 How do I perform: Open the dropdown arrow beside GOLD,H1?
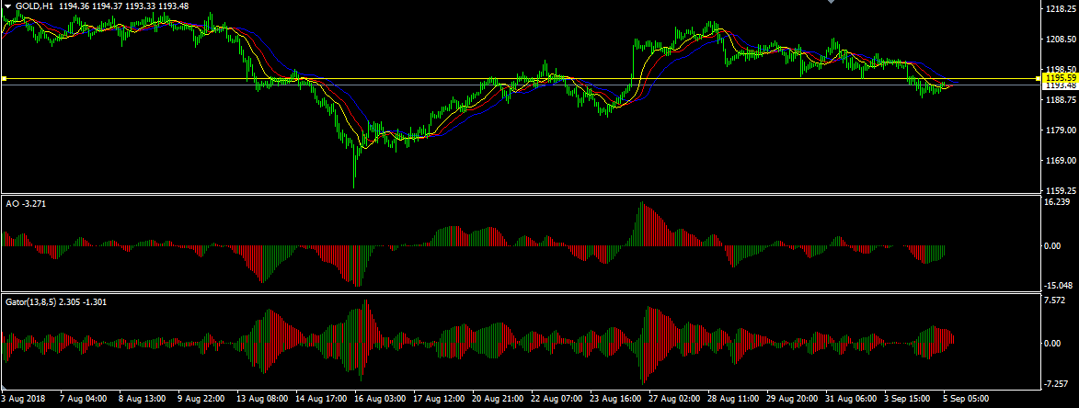click(x=7, y=6)
